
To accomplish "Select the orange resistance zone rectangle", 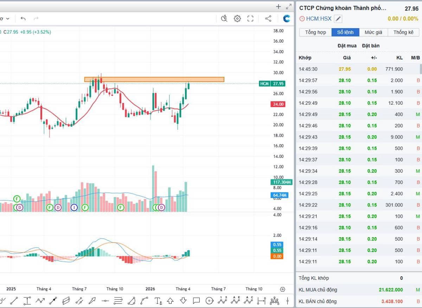I will (x=154, y=80).
